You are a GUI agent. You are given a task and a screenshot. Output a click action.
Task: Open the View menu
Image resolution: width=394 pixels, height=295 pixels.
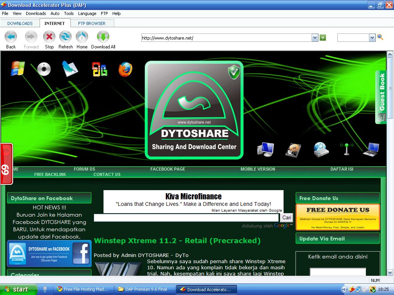coord(17,13)
